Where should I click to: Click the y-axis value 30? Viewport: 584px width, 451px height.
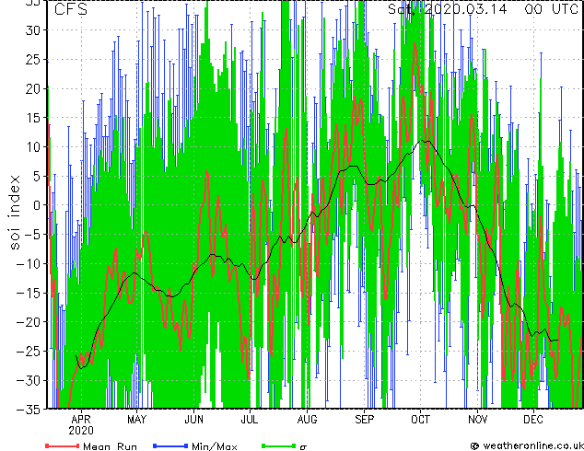tap(33, 30)
